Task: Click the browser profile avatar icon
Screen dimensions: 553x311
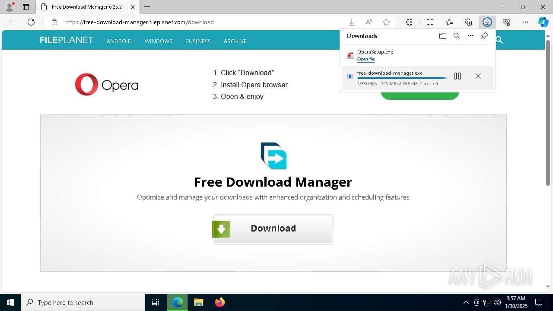Action: coord(10,7)
